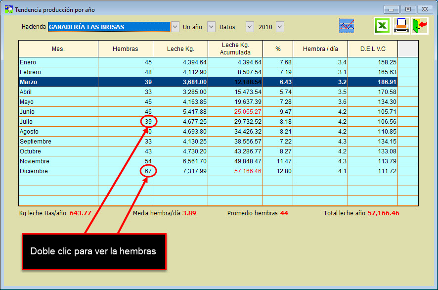This screenshot has height=290, width=438.
Task: Maximize the Tendencia producción window
Action: pos(408,9)
